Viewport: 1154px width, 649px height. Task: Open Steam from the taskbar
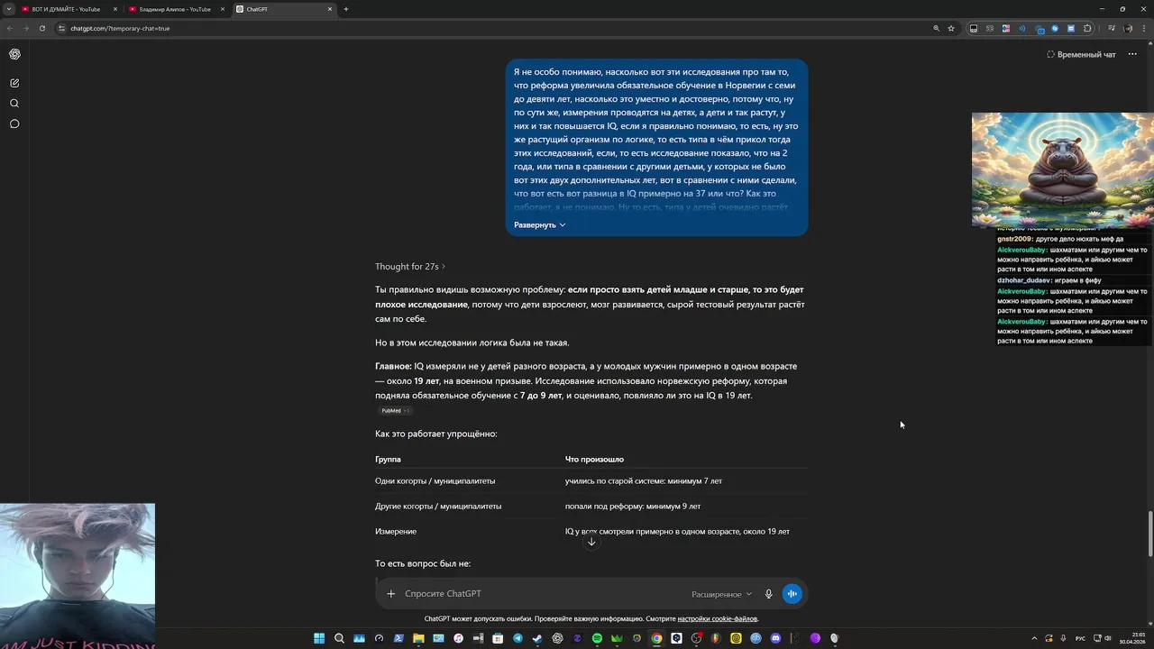tap(537, 638)
